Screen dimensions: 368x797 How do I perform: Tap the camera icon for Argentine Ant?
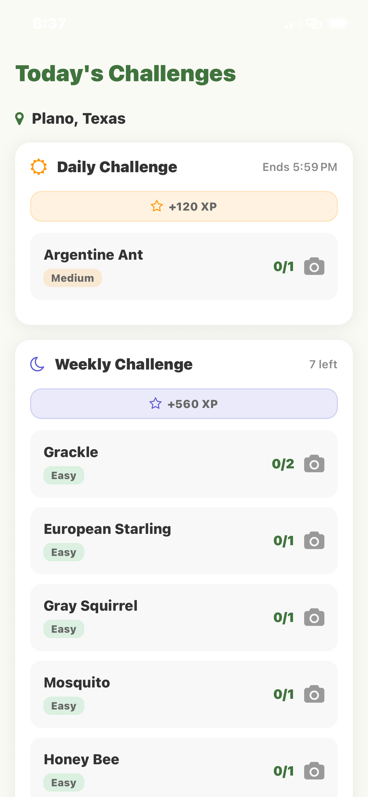coord(314,267)
